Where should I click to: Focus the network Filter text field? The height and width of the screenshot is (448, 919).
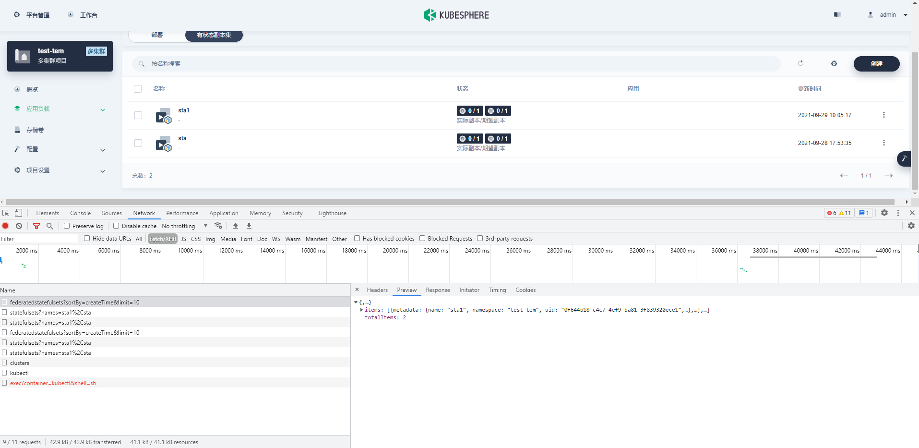point(38,239)
